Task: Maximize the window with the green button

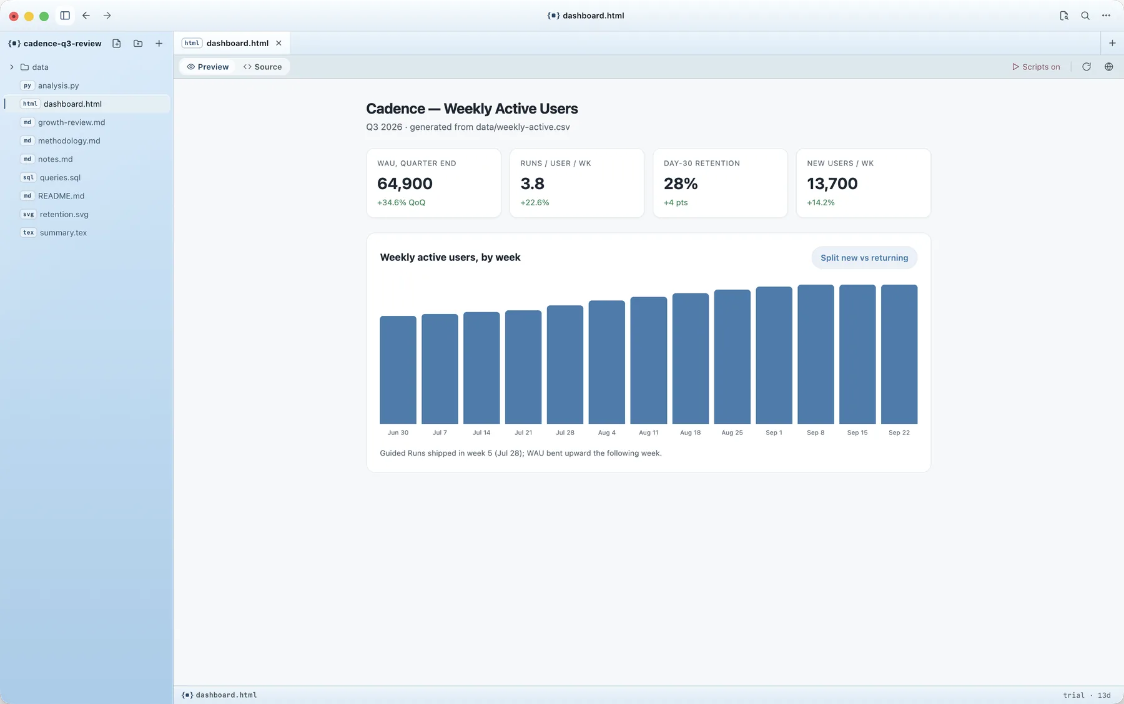Action: [x=44, y=16]
